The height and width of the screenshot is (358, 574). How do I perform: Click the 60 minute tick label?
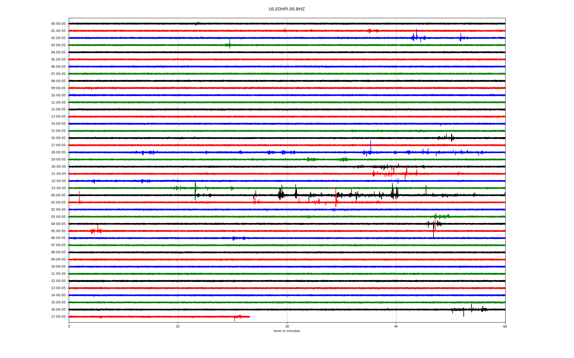505,326
